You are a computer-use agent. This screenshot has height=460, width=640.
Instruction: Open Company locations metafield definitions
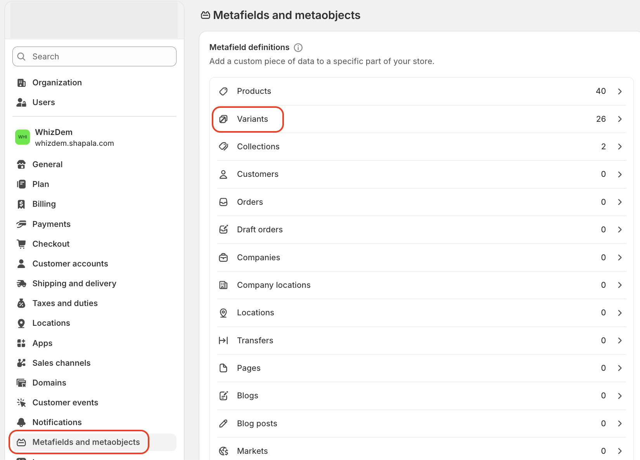pos(421,285)
